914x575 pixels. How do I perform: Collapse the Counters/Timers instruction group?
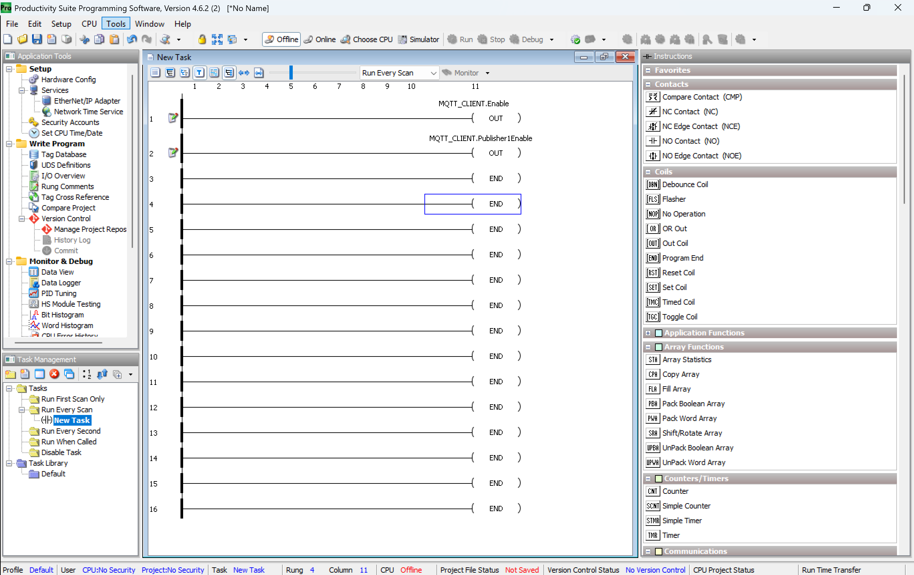[x=648, y=478]
